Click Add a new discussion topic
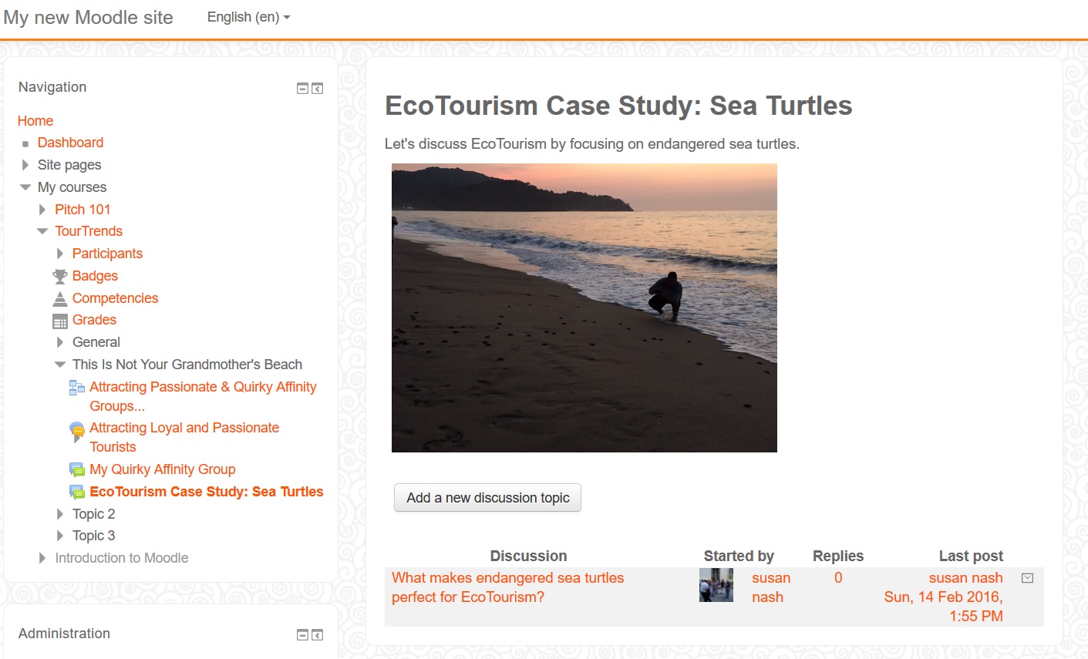1088x659 pixels. pos(487,498)
